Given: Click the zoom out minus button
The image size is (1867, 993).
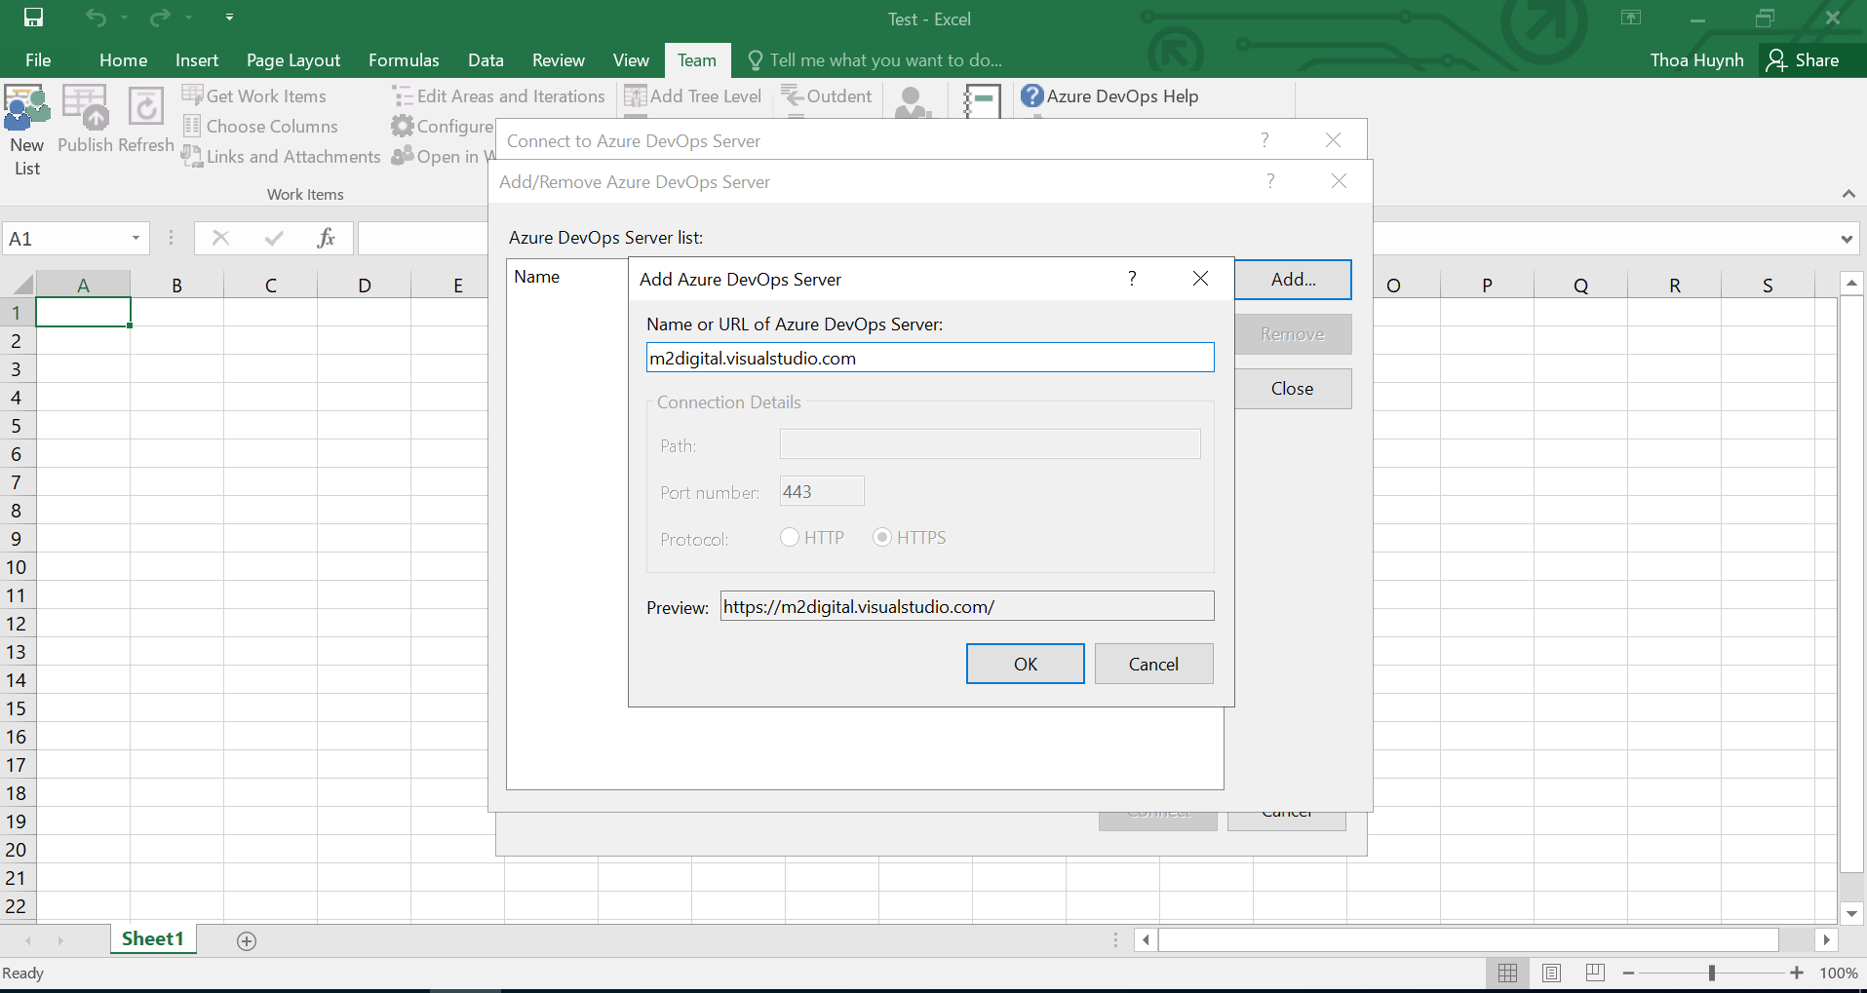Looking at the screenshot, I should click(1628, 973).
